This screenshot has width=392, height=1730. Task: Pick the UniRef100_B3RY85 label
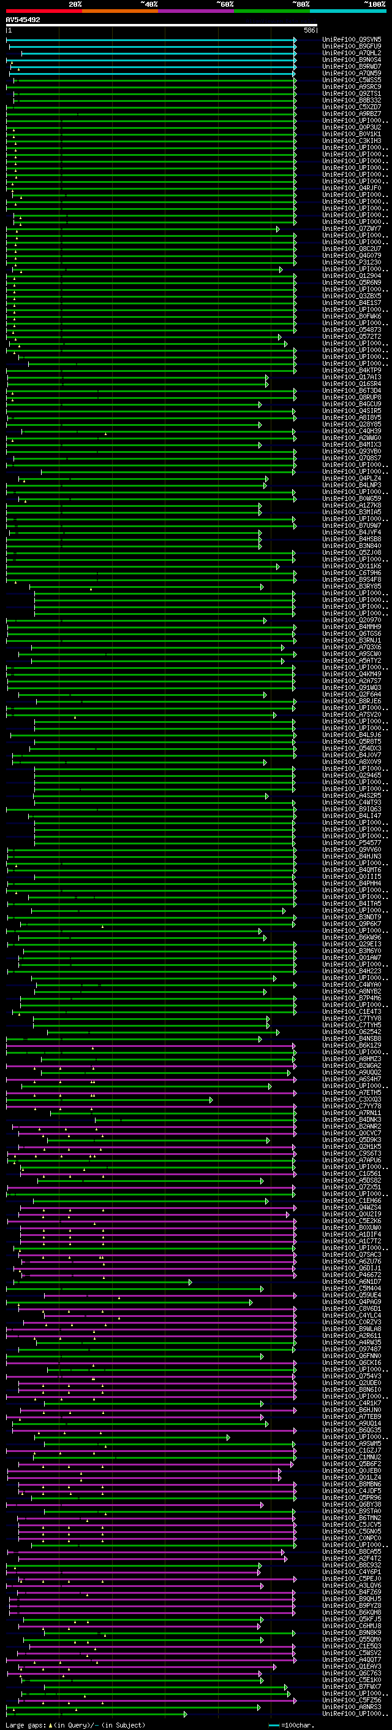pos(352,585)
